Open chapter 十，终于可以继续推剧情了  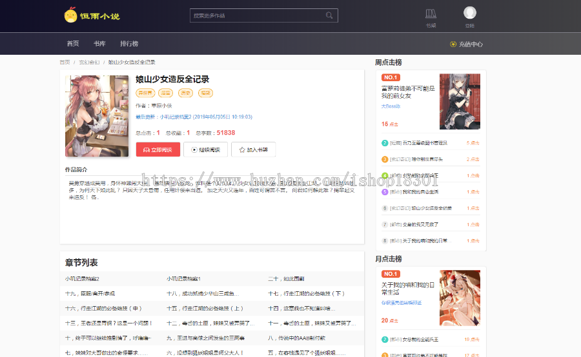[108, 338]
